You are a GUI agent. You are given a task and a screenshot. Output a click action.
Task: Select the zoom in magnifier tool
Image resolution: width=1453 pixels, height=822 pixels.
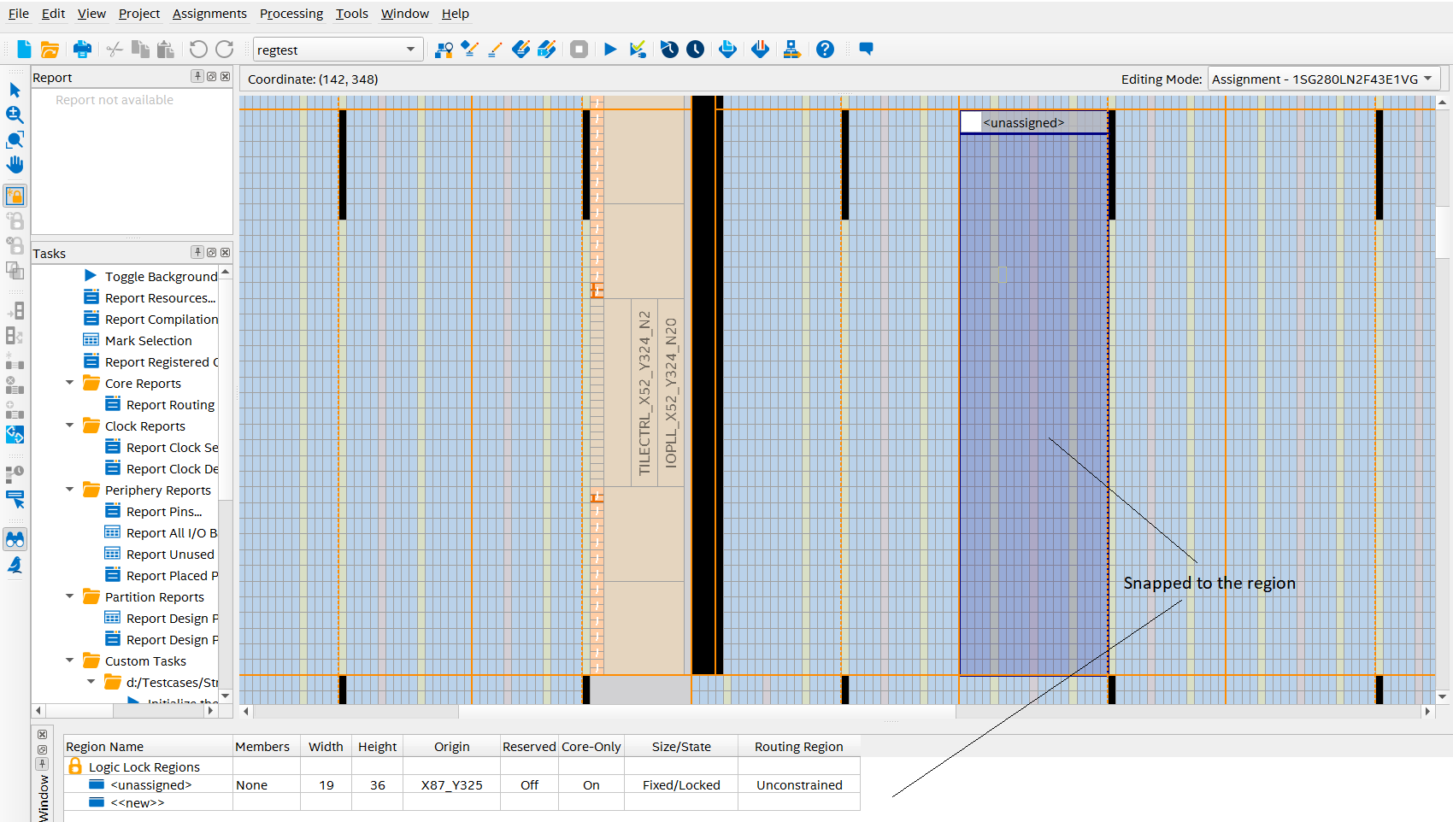(x=15, y=115)
